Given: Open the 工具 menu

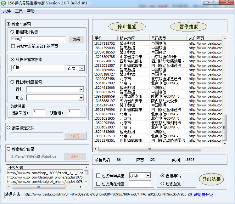Looking at the screenshot, I should [x=19, y=11].
